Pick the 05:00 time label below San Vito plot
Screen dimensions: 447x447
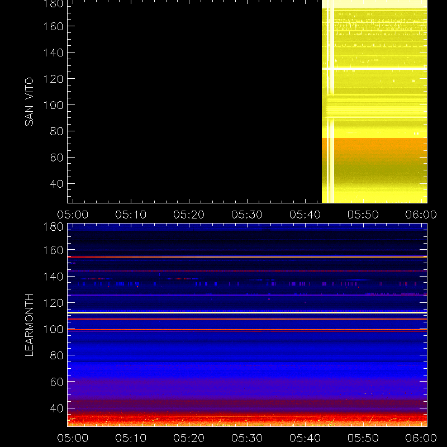coord(73,215)
